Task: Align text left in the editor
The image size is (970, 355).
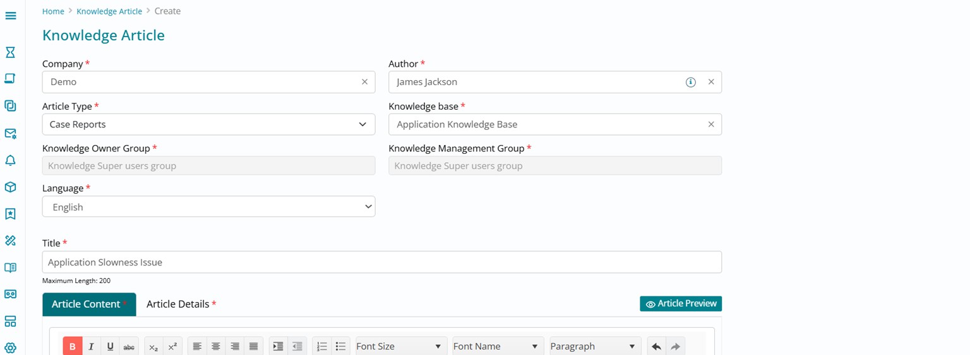Action: coord(197,346)
